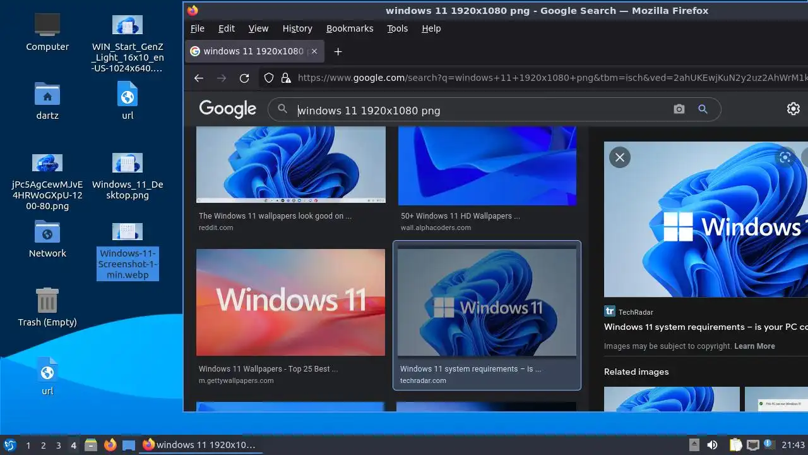
Task: Follow 'Windows 11 Wallpapers - Top 25 Best' link
Action: pos(268,369)
